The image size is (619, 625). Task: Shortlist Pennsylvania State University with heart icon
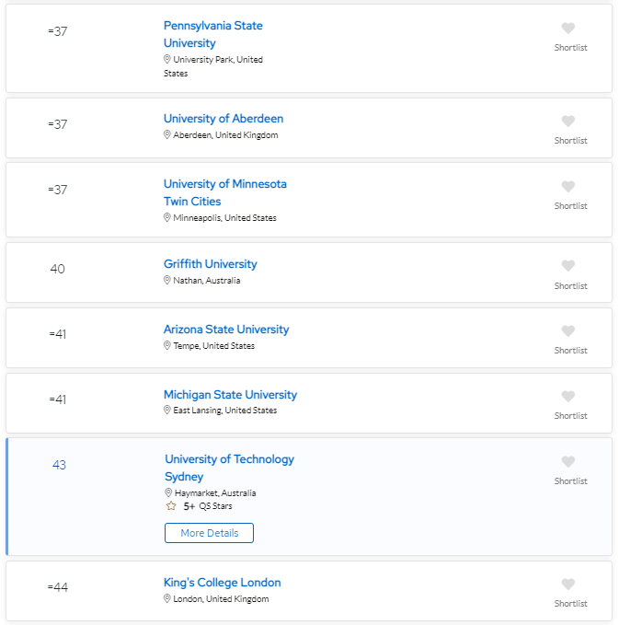[568, 28]
